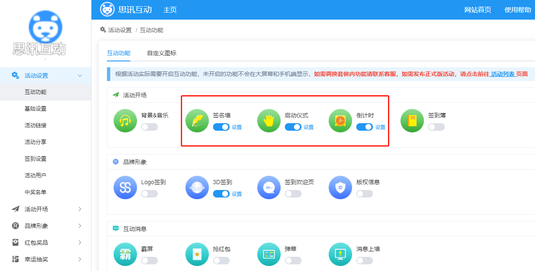535x271 pixels.
Task: Turn off the 签名墙 switch
Action: (x=221, y=127)
